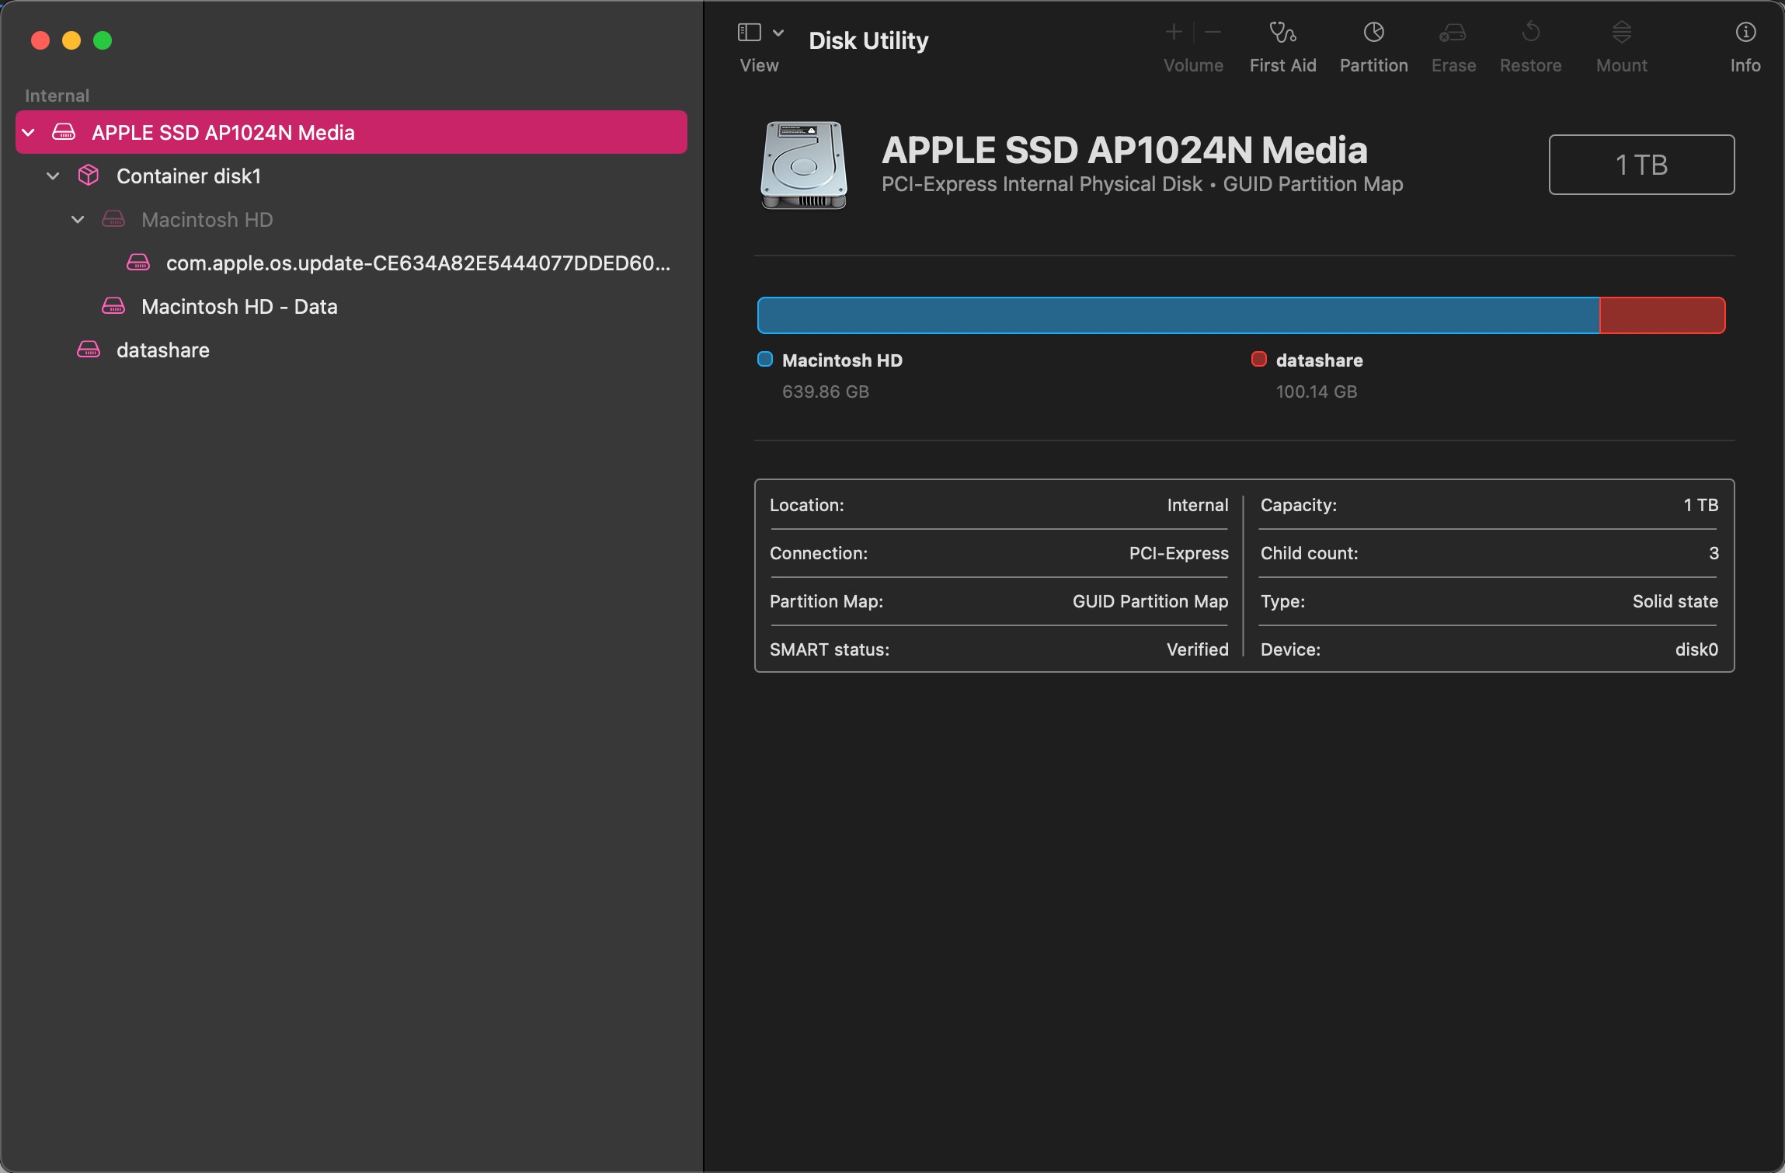Click the 639.86 GB size text
The height and width of the screenshot is (1173, 1785).
pyautogui.click(x=825, y=392)
